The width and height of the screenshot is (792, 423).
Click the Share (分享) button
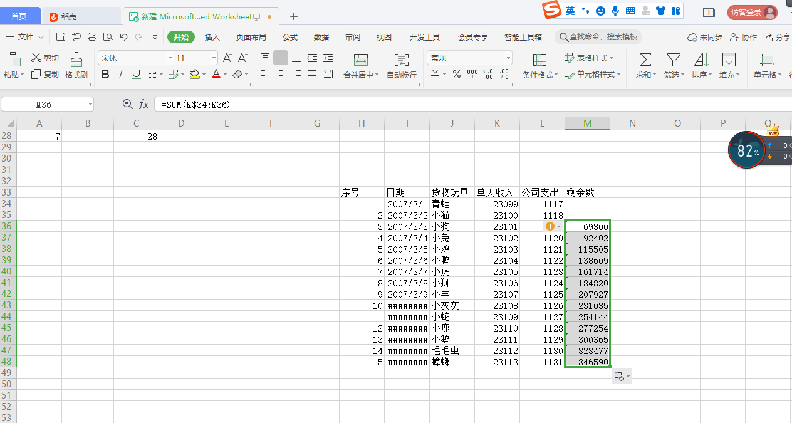[x=778, y=37]
